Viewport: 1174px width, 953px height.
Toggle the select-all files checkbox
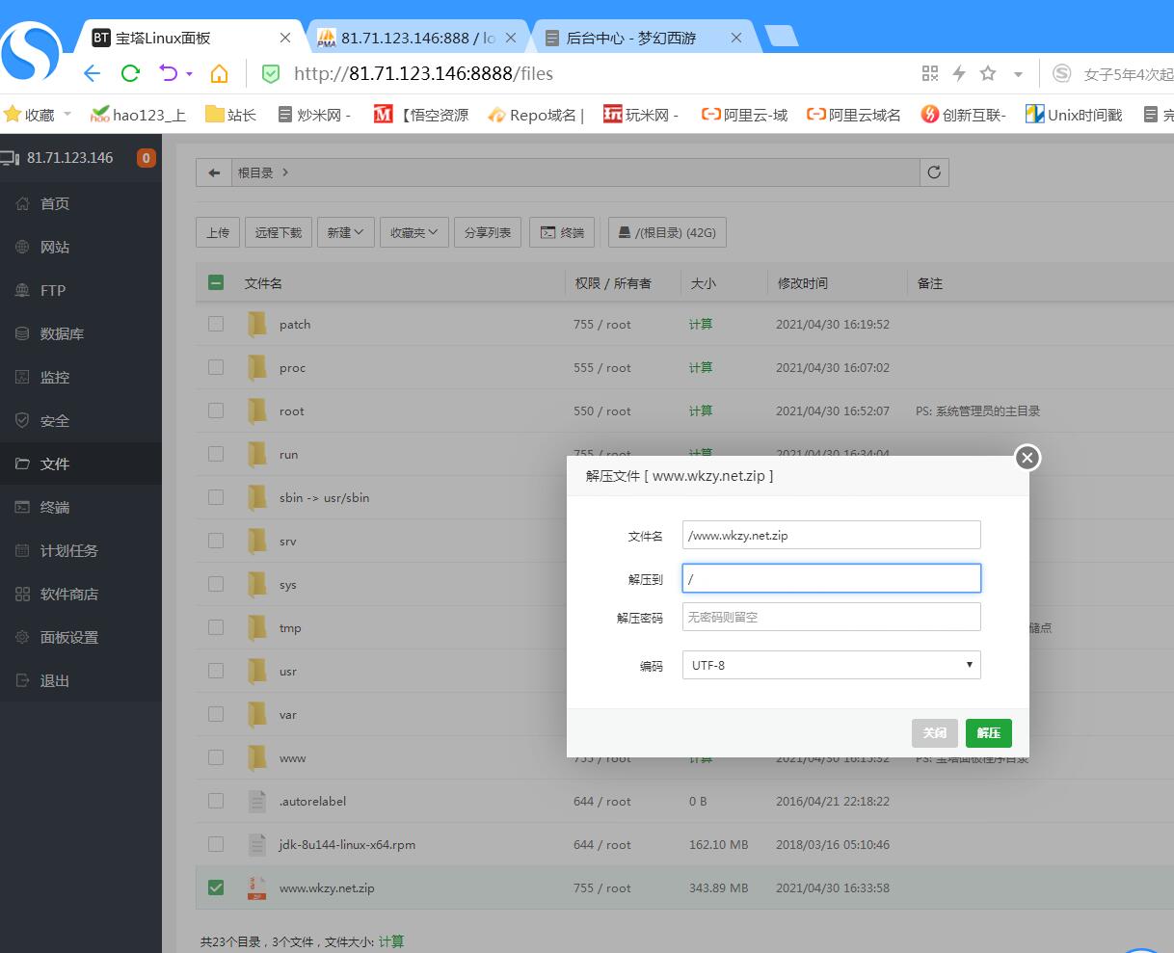click(216, 282)
